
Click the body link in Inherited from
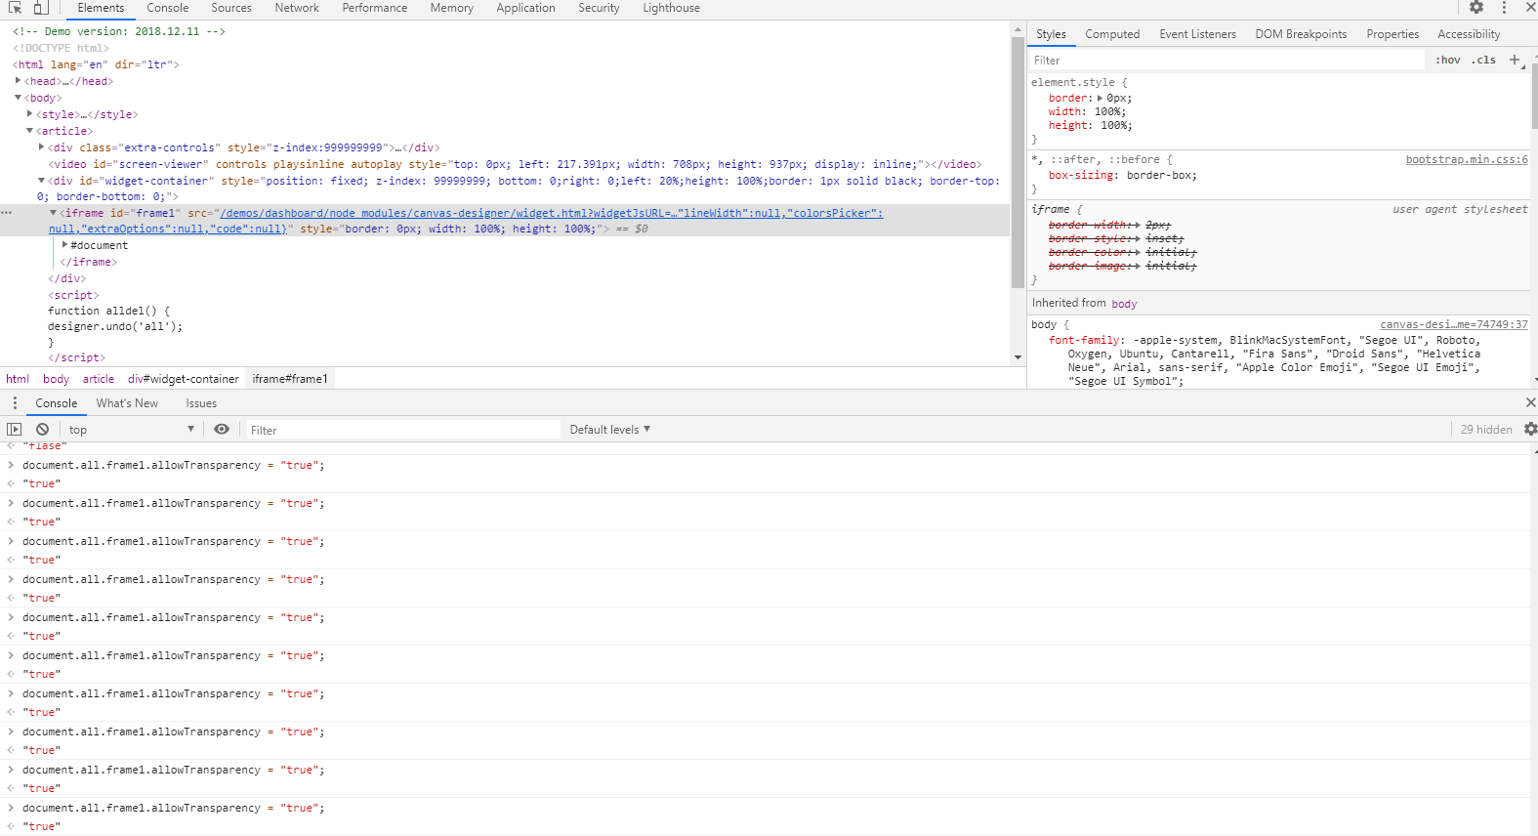[1124, 304]
